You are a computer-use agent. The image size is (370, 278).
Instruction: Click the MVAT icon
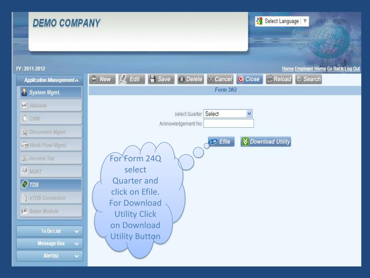24,171
